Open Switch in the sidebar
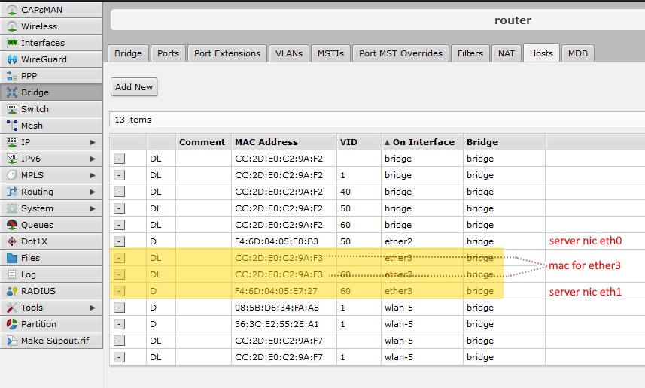Screen dimensions: 645x388 51,108
